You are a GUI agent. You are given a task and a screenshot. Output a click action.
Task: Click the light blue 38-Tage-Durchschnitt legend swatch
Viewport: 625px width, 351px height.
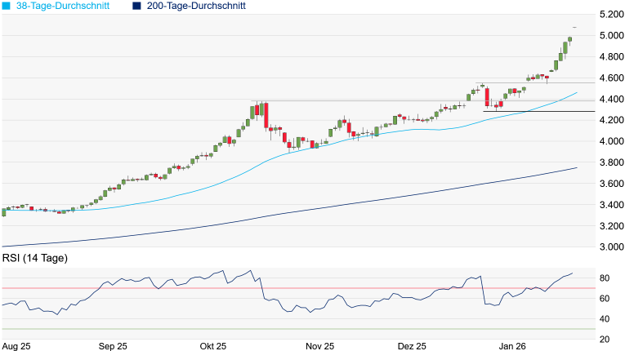pos(7,6)
